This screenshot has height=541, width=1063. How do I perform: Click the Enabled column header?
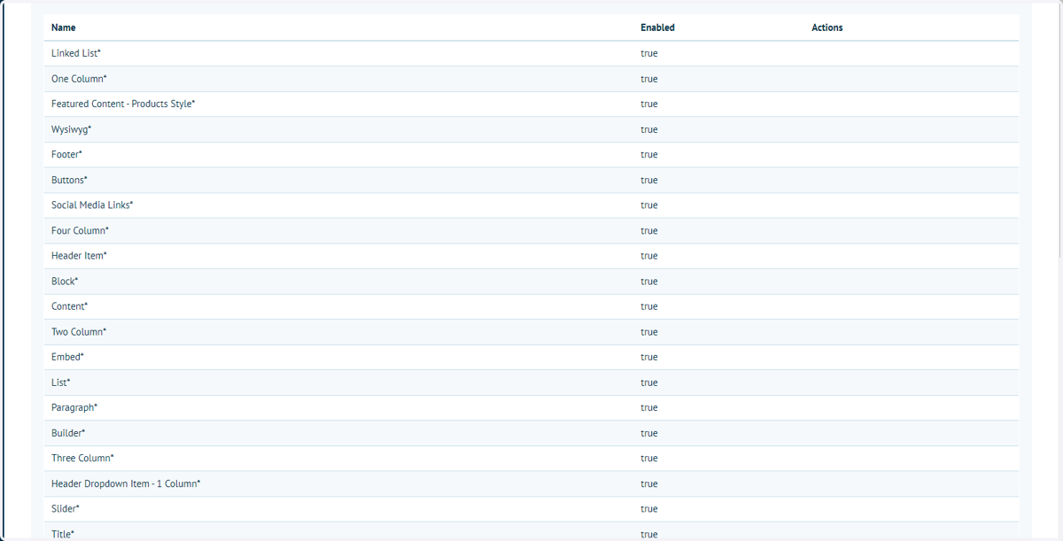pyautogui.click(x=657, y=27)
